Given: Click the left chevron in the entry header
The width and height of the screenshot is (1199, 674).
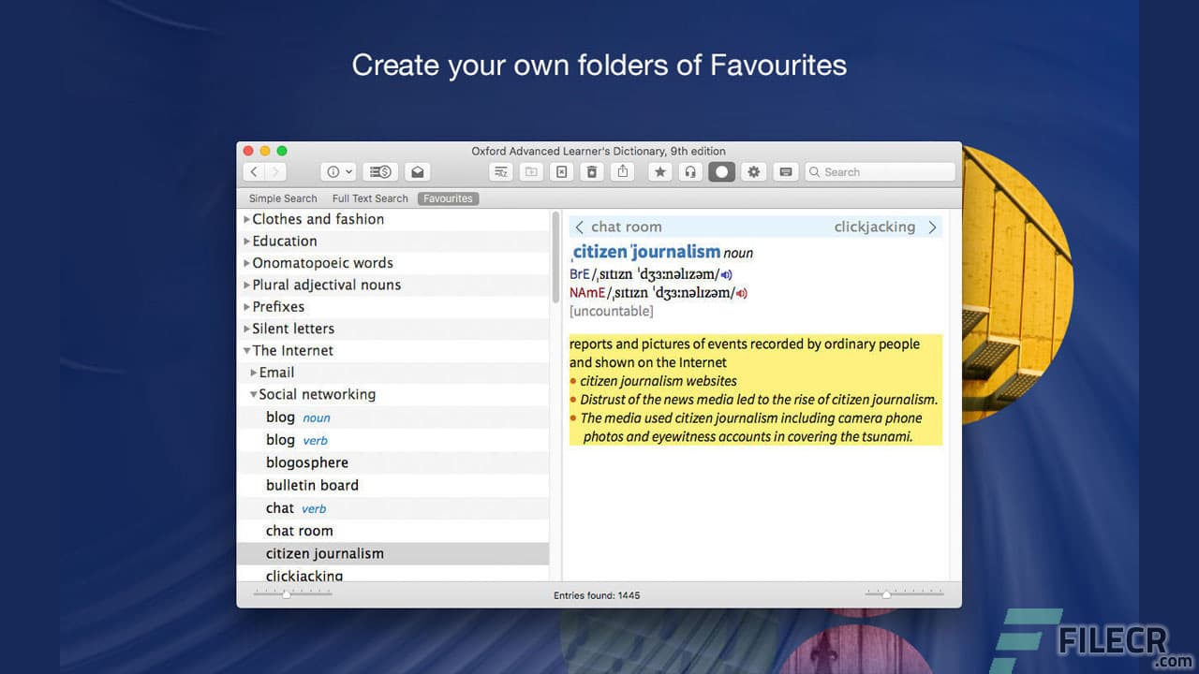Looking at the screenshot, I should pyautogui.click(x=579, y=227).
